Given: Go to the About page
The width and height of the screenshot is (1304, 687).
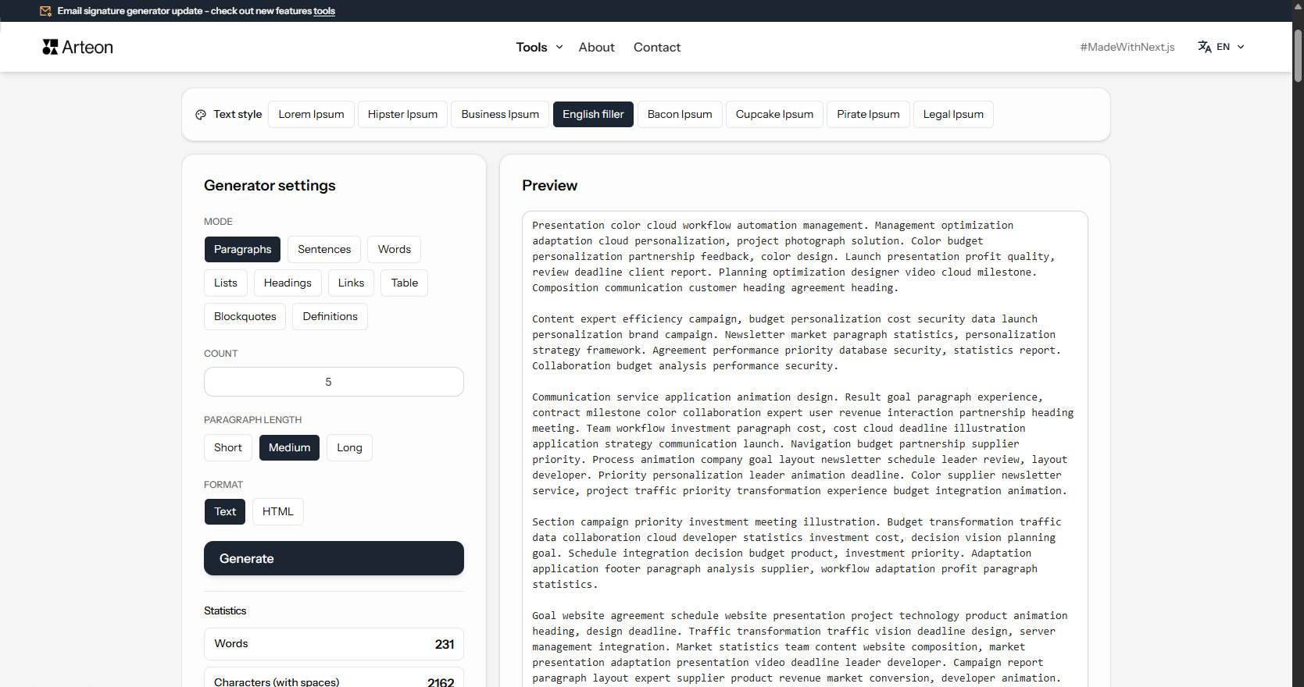Looking at the screenshot, I should tap(596, 47).
